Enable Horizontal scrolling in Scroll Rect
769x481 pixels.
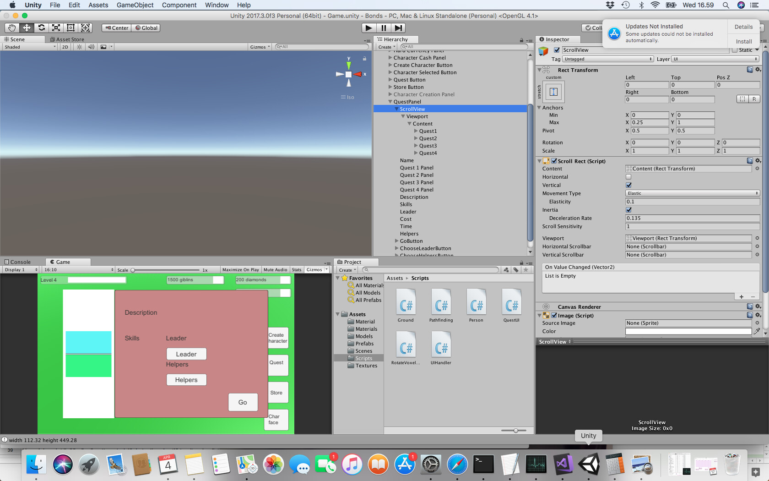628,177
